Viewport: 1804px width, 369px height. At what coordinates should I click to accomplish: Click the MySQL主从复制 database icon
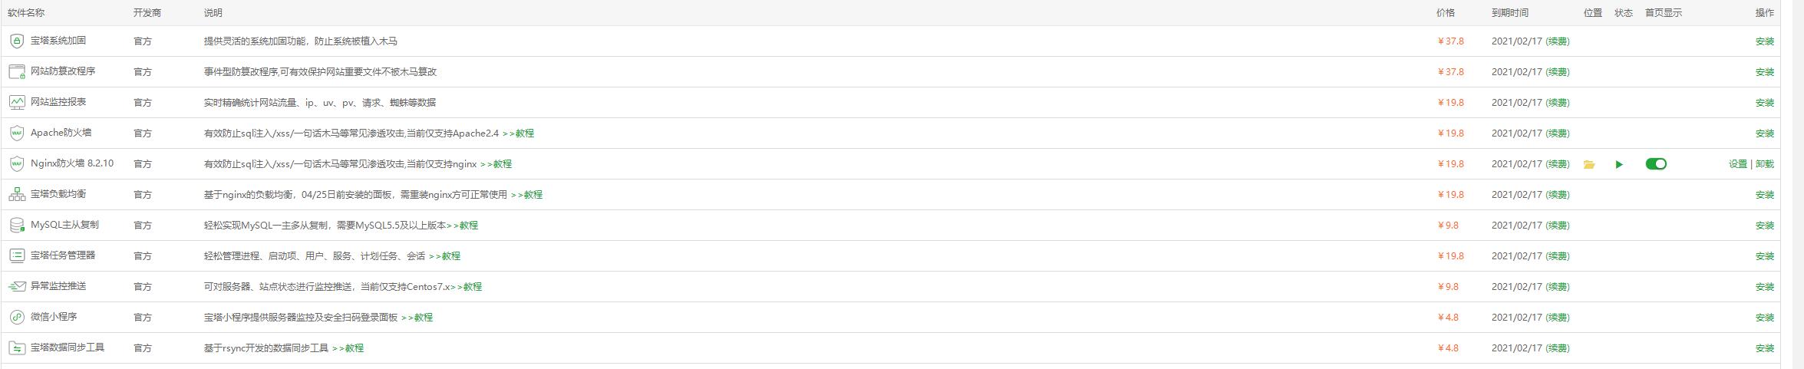pos(17,226)
